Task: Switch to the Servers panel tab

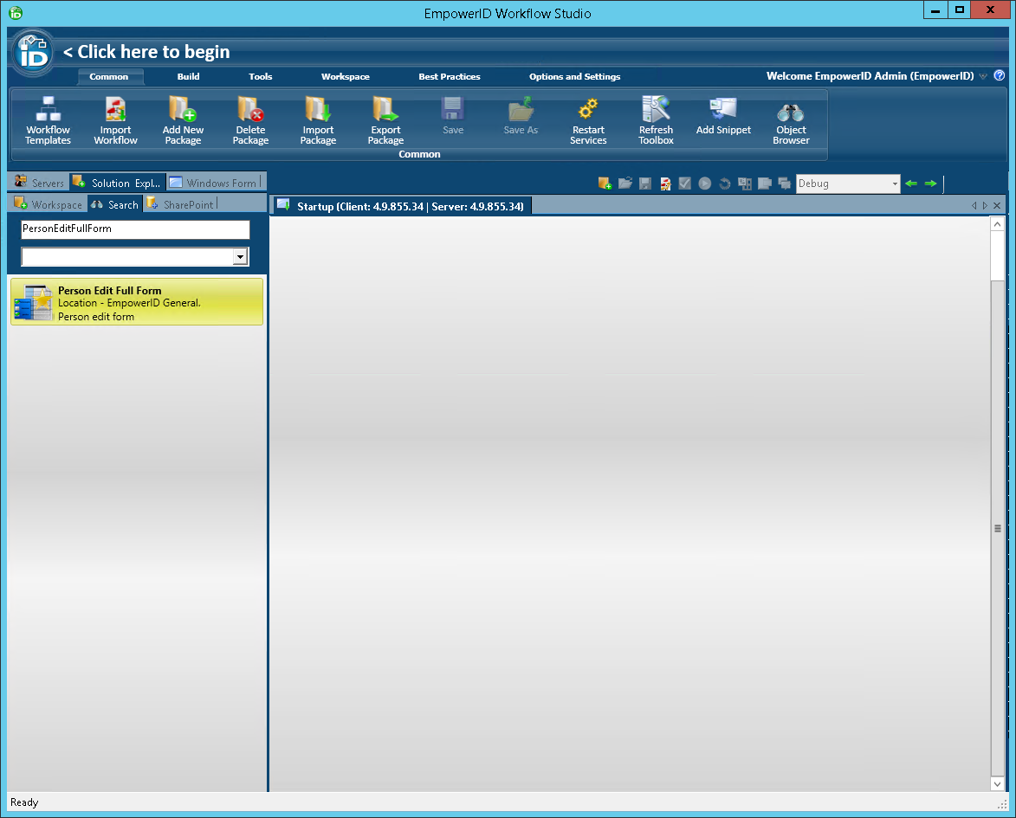Action: 37,182
